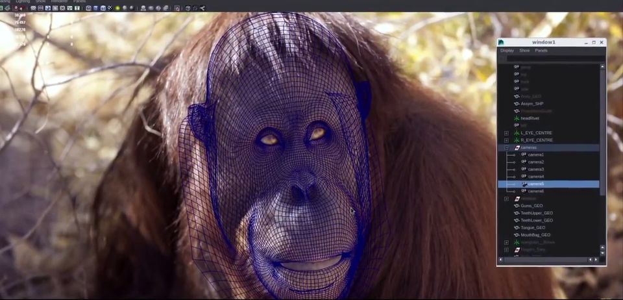This screenshot has width=623, height=300.
Task: Expand the R_EYE_CENTRE node
Action: coord(506,140)
